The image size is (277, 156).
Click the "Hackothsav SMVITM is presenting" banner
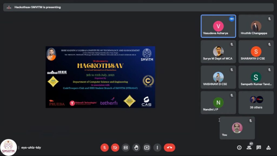point(37,7)
